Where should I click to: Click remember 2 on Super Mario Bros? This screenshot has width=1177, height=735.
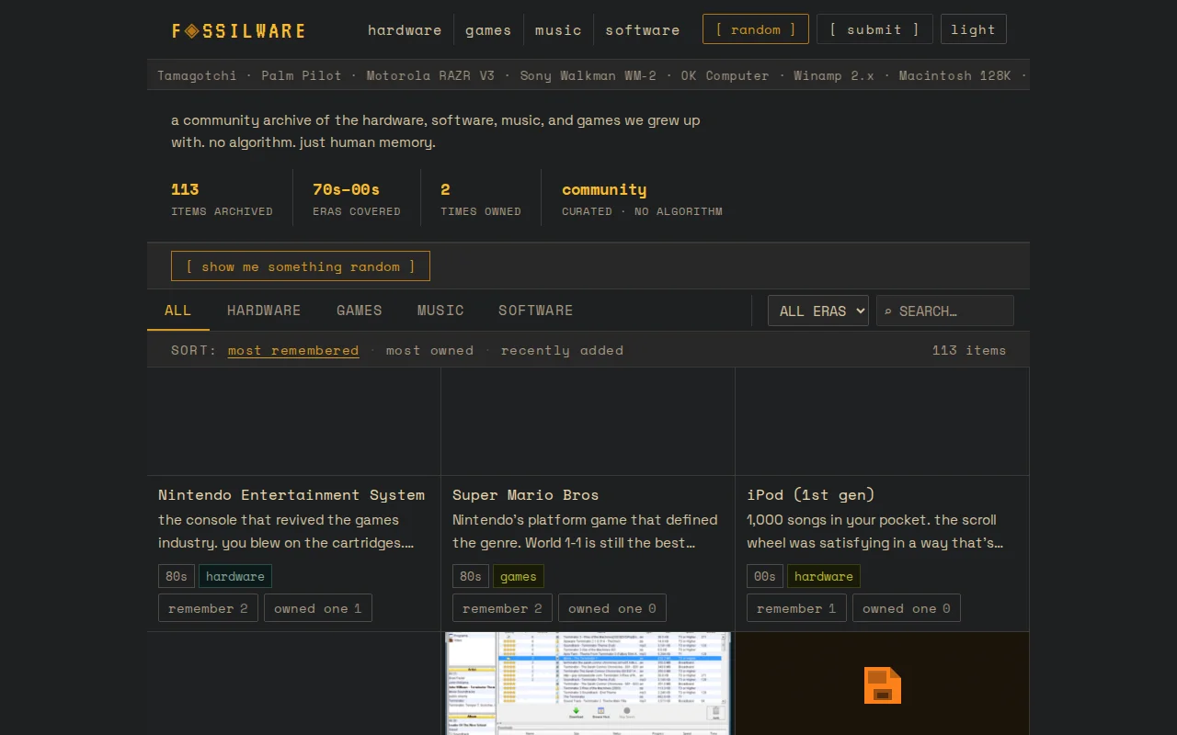pos(502,608)
